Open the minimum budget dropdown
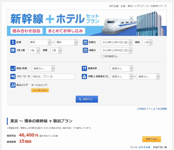Viewport: 174px width, 150px height. 122,76
